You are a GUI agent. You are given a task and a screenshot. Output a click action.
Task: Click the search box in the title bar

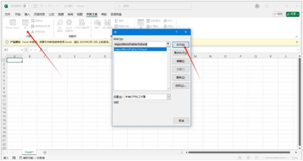(153, 6)
